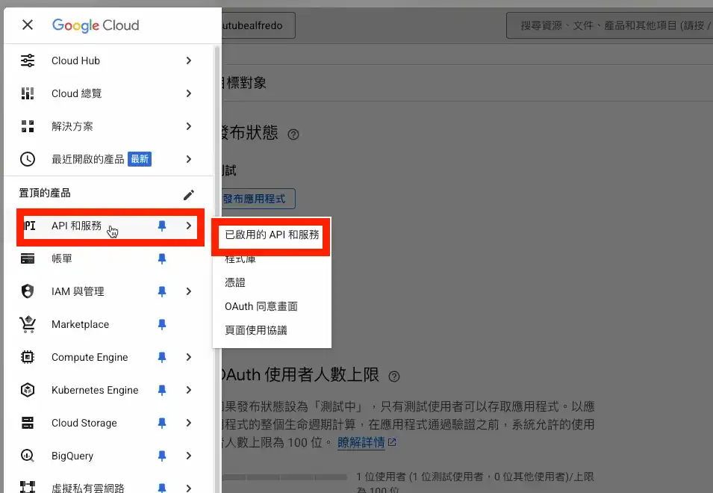Screen dimensions: 713x493
Task: Expand the API 和服務 submenu chevron
Action: (189, 226)
